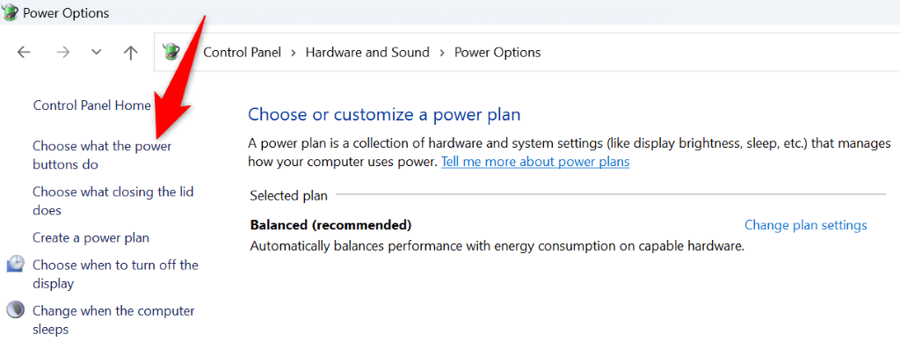Open Tell me more about power plans
This screenshot has width=900, height=356.
[x=535, y=162]
